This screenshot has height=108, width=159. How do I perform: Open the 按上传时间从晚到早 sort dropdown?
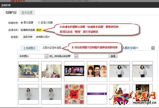63,56
